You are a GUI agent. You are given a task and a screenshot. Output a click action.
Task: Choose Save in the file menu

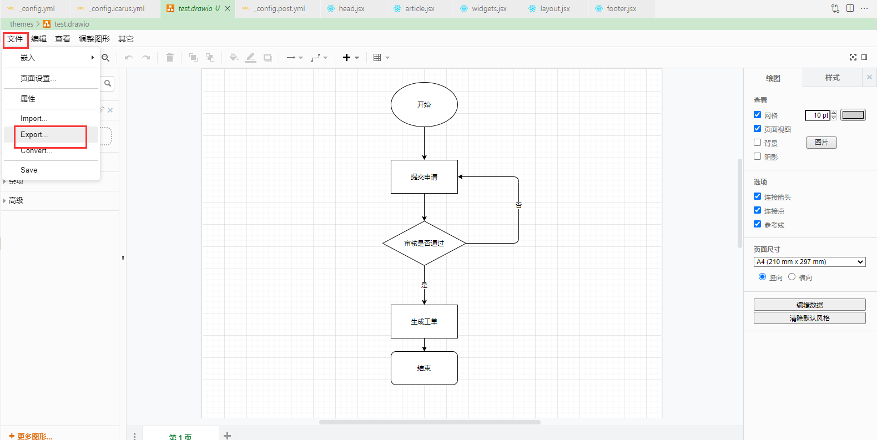(51, 170)
